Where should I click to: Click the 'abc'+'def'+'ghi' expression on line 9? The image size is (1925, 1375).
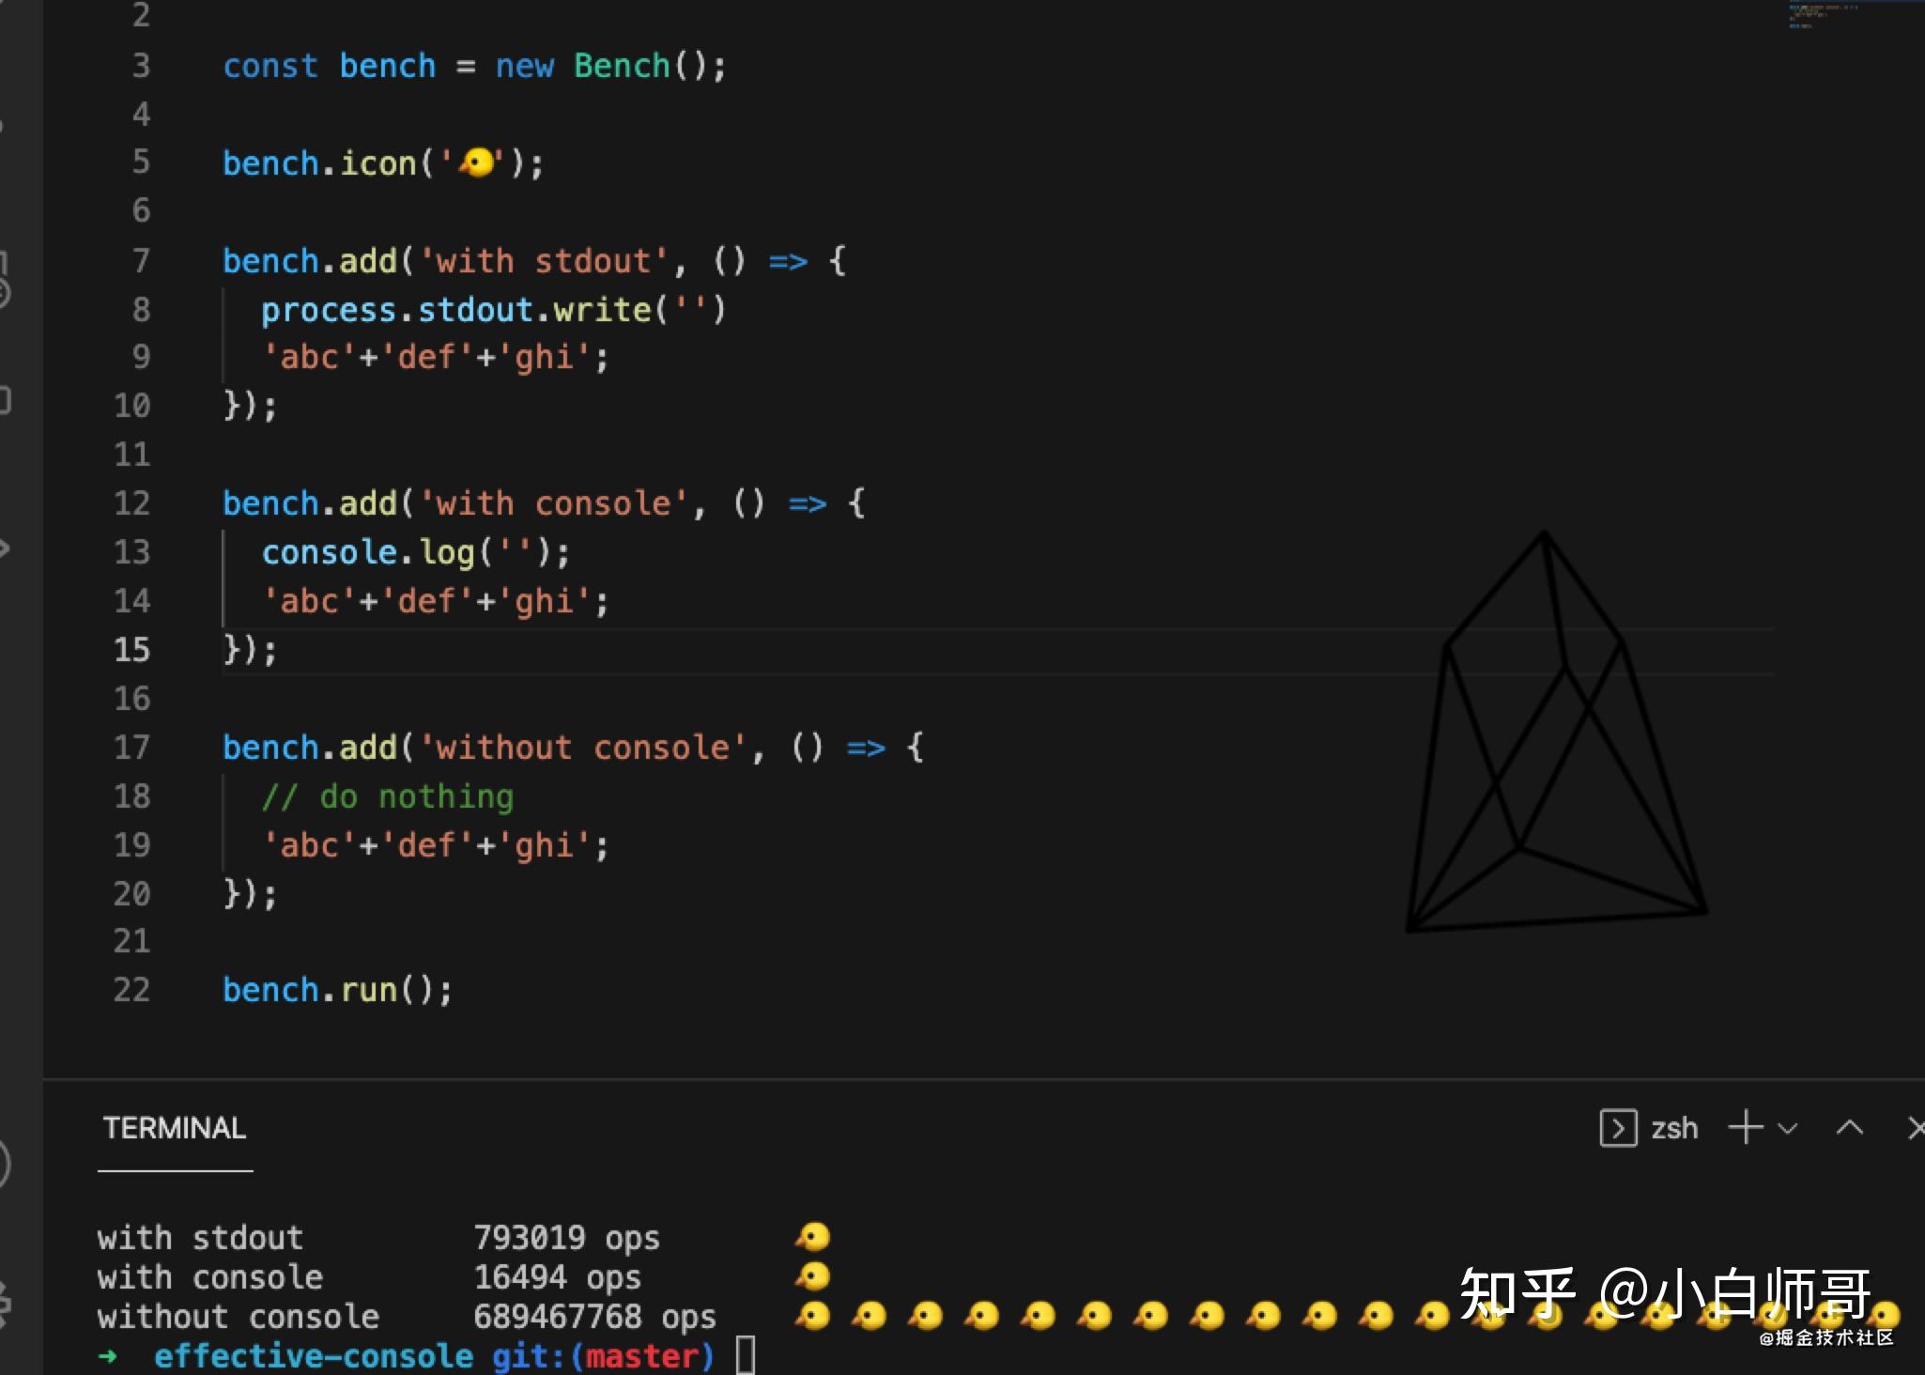[x=436, y=359]
